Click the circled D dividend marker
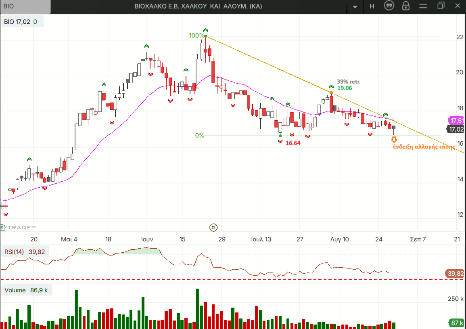 [x=213, y=228]
